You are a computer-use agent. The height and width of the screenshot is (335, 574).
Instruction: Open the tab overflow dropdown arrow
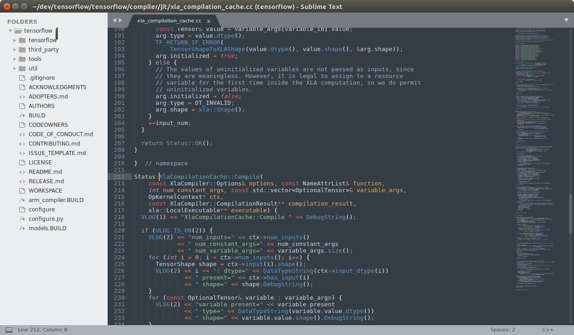coord(566,20)
